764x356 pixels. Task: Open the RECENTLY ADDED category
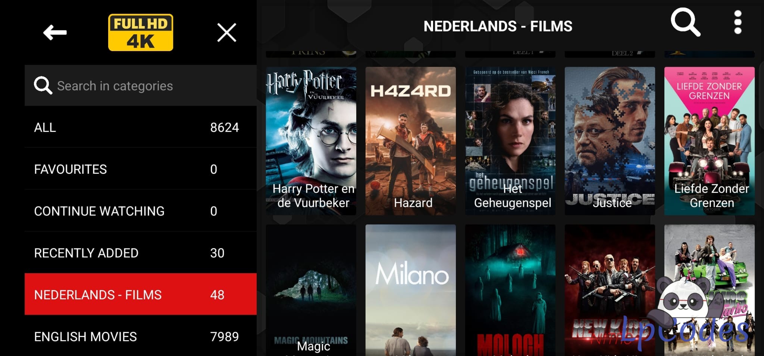141,253
